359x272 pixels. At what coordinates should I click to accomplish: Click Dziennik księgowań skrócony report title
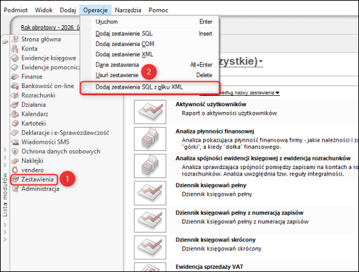click(x=215, y=240)
